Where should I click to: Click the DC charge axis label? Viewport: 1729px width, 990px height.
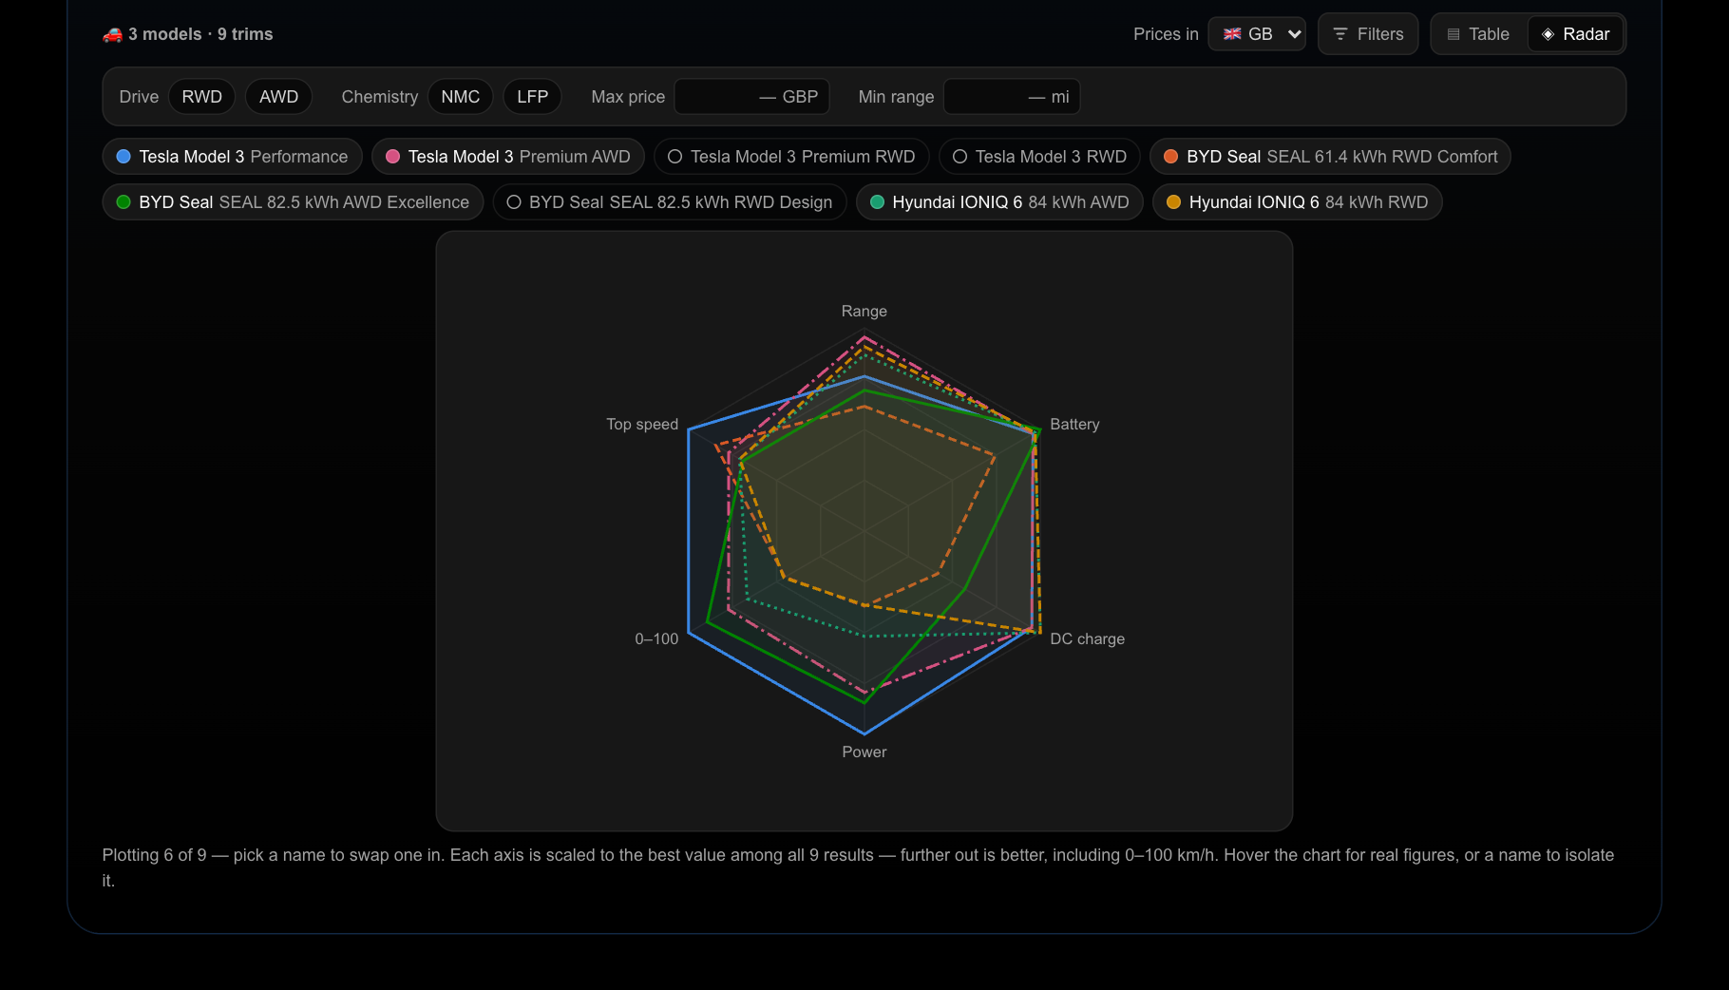(x=1087, y=639)
